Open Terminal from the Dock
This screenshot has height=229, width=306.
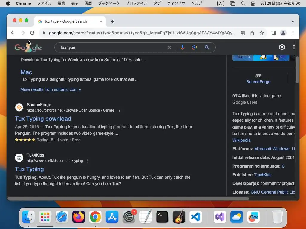point(162,217)
